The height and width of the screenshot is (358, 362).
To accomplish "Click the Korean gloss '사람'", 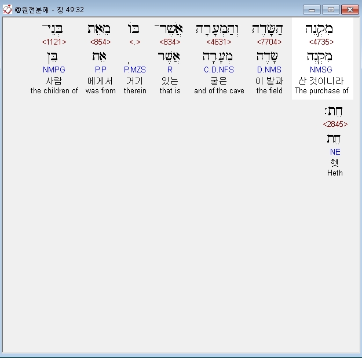I will (x=54, y=81).
